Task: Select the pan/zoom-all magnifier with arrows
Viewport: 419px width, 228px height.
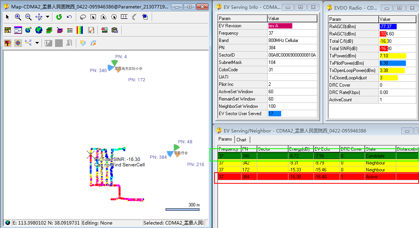Action: coord(39,17)
